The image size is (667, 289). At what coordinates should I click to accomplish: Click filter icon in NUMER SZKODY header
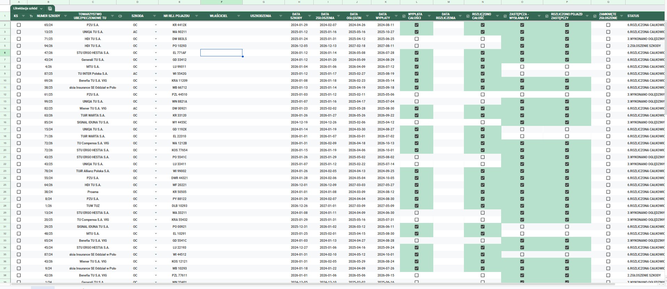pyautogui.click(x=65, y=16)
